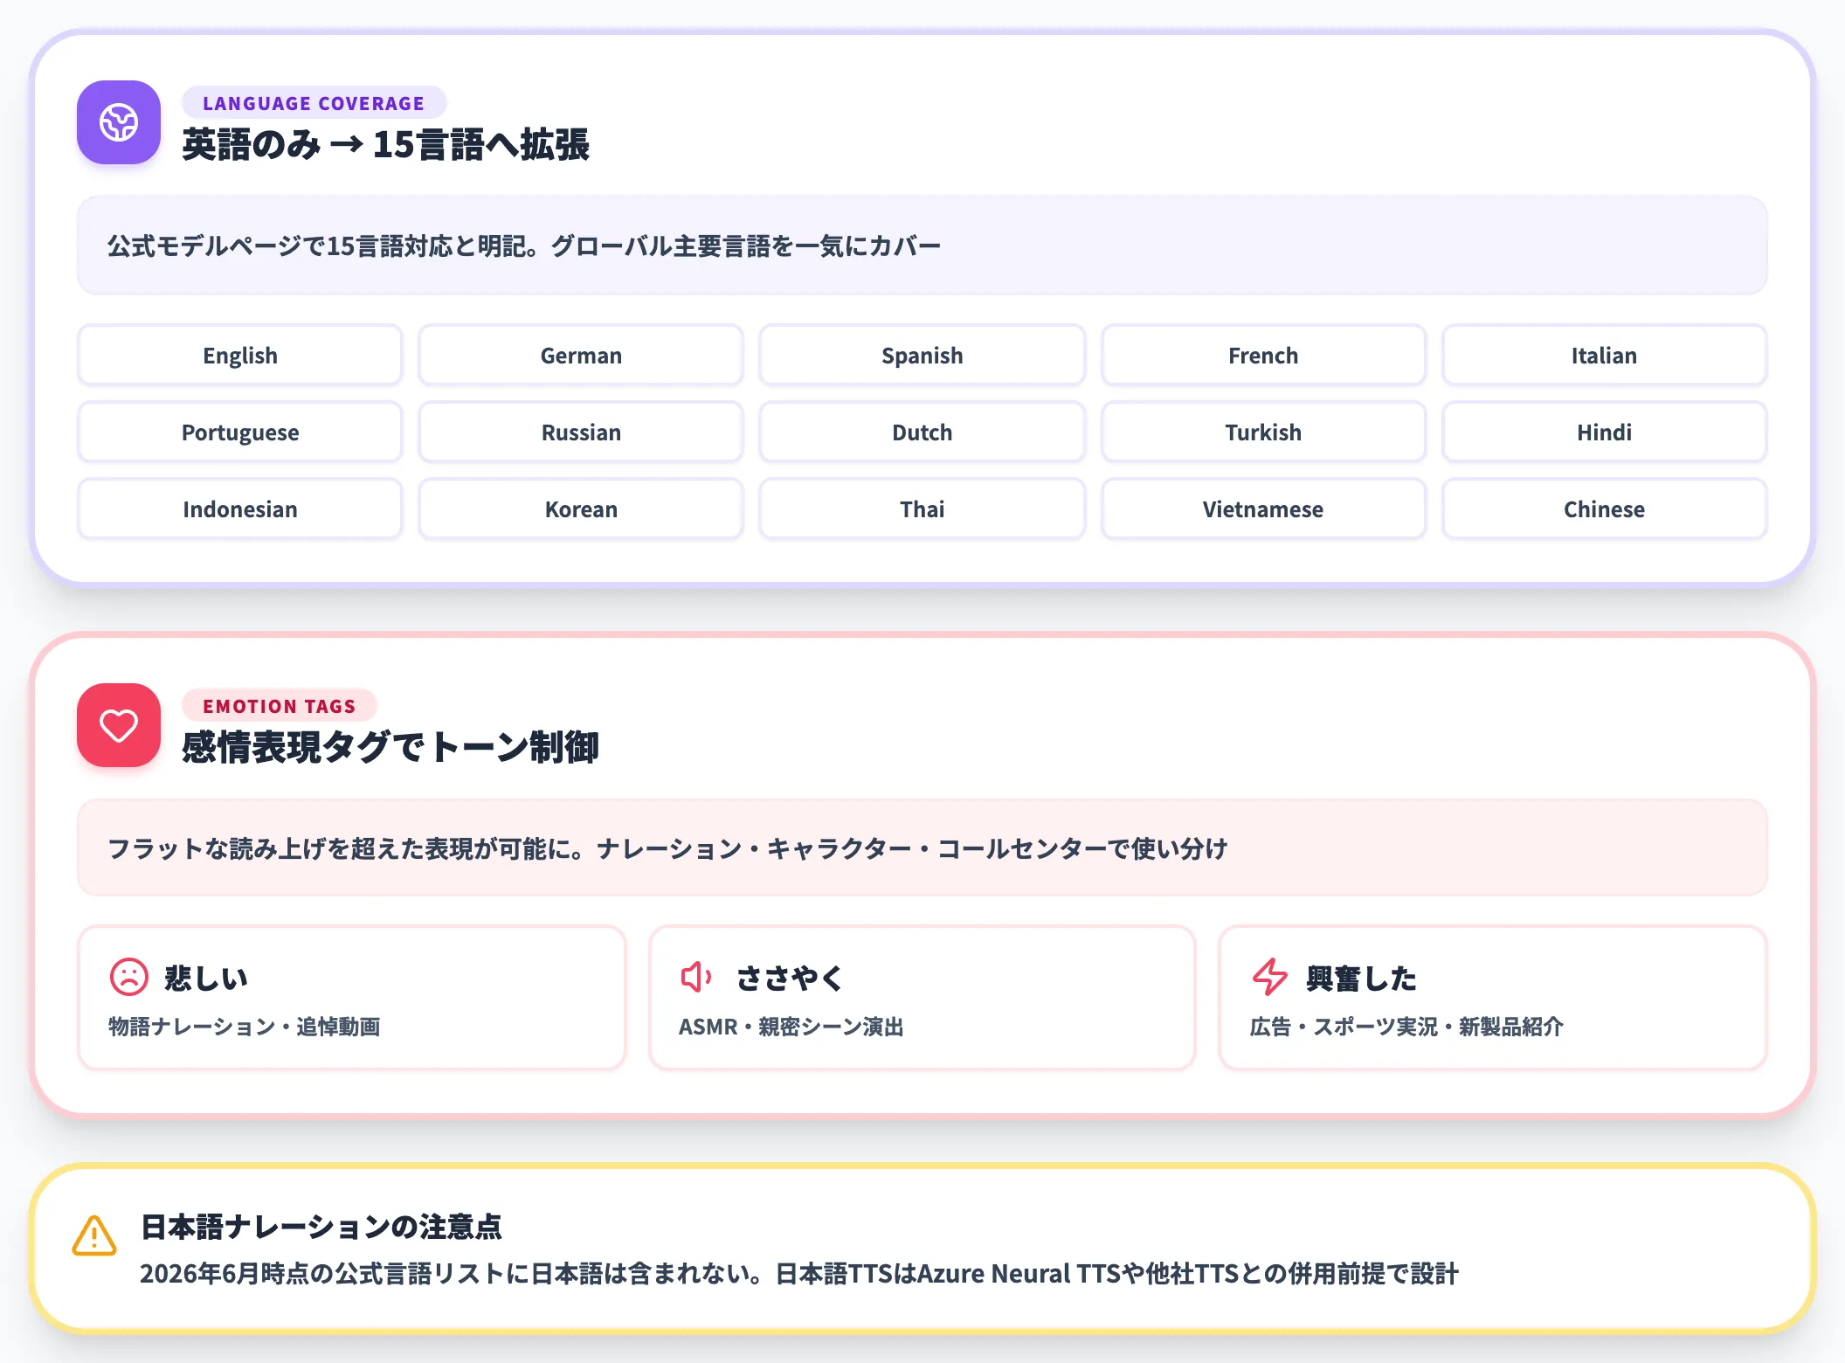This screenshot has height=1363, width=1845.
Task: Click the text 物語ナレーション・追悼動画
Action: tap(245, 1027)
